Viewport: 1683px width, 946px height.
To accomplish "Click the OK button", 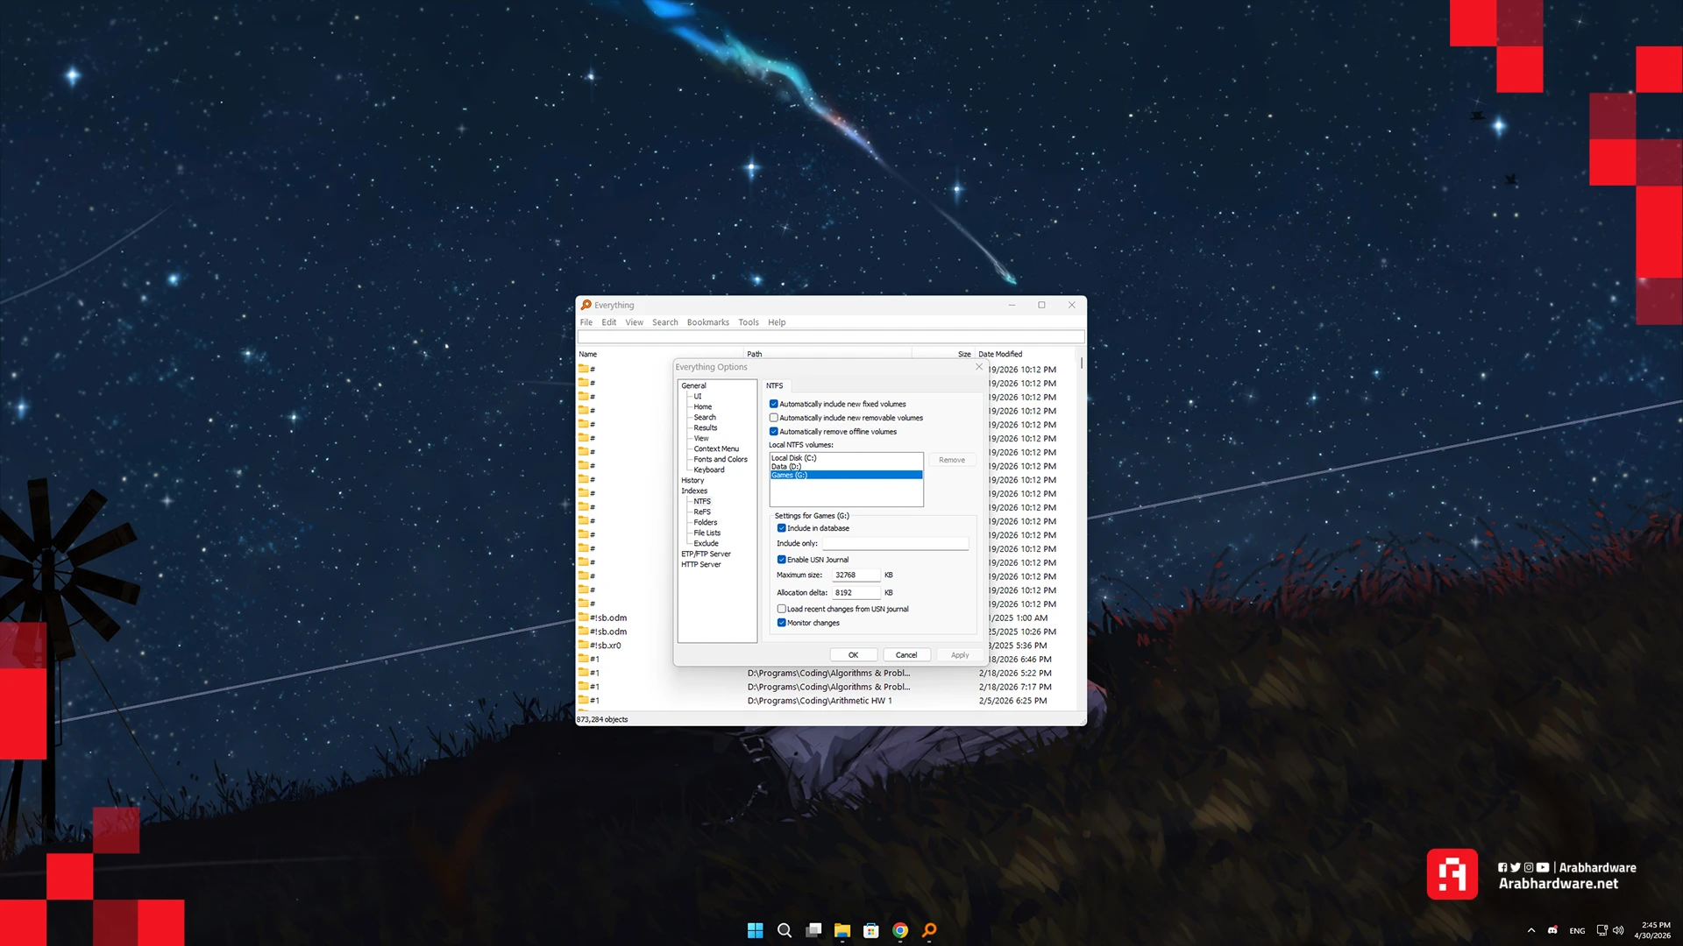I will click(853, 655).
